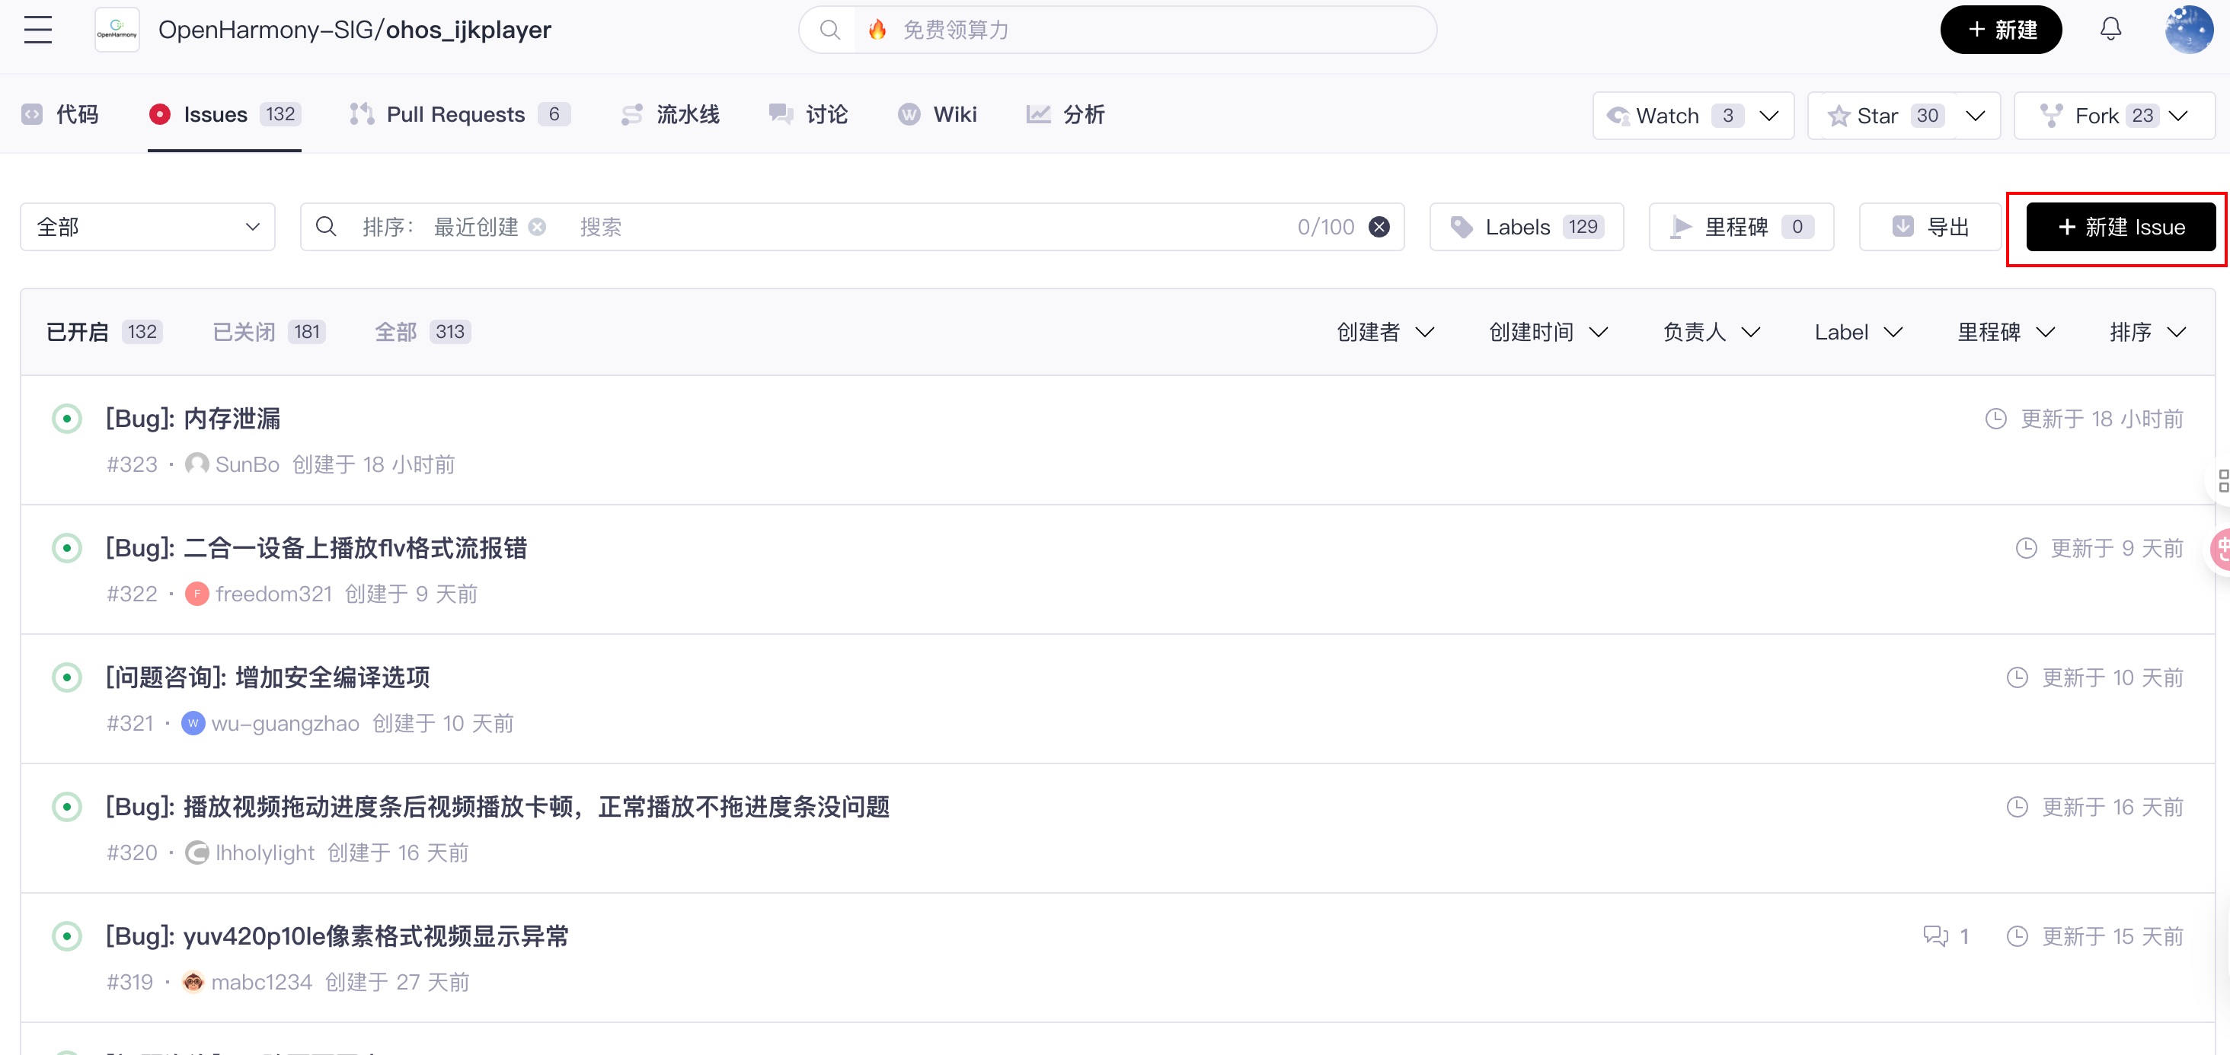Click the 新建 Issue button
Image resolution: width=2230 pixels, height=1055 pixels.
(2120, 227)
